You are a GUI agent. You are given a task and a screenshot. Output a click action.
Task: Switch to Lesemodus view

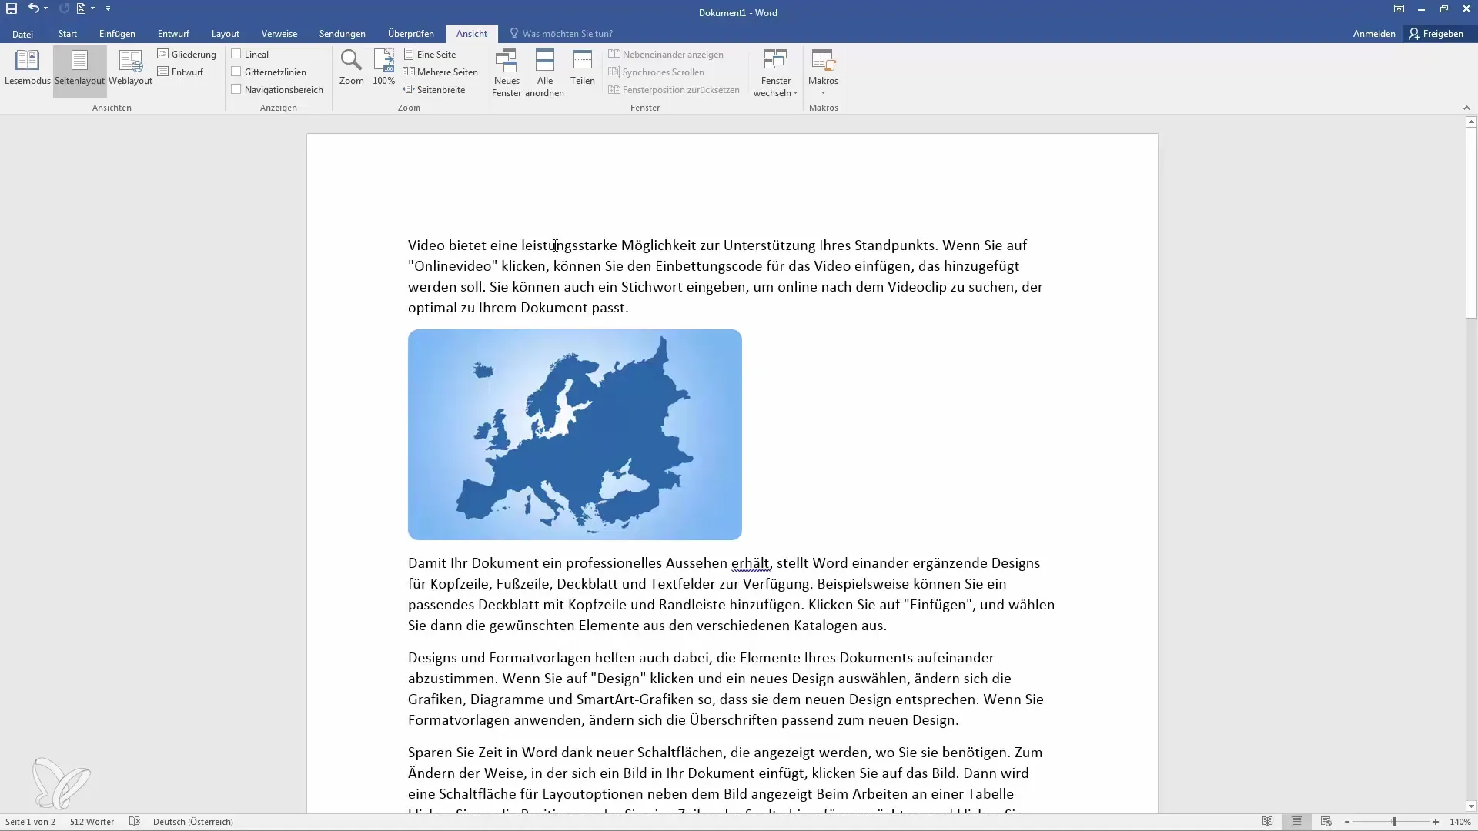pos(27,68)
